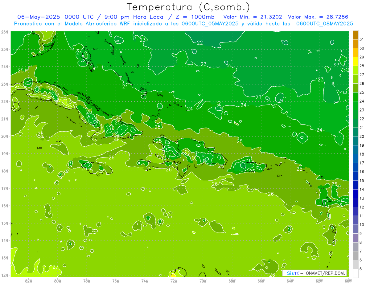Click the '24N' latitude axis label
The width and height of the screenshot is (370, 285).
click(5, 67)
